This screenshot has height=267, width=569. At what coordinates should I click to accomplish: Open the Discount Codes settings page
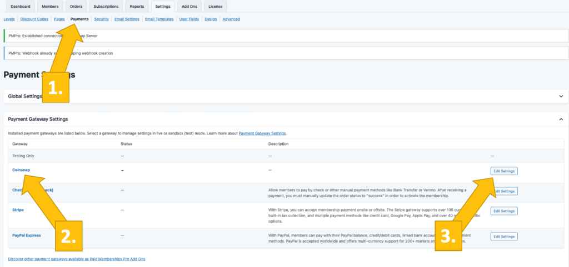34,19
